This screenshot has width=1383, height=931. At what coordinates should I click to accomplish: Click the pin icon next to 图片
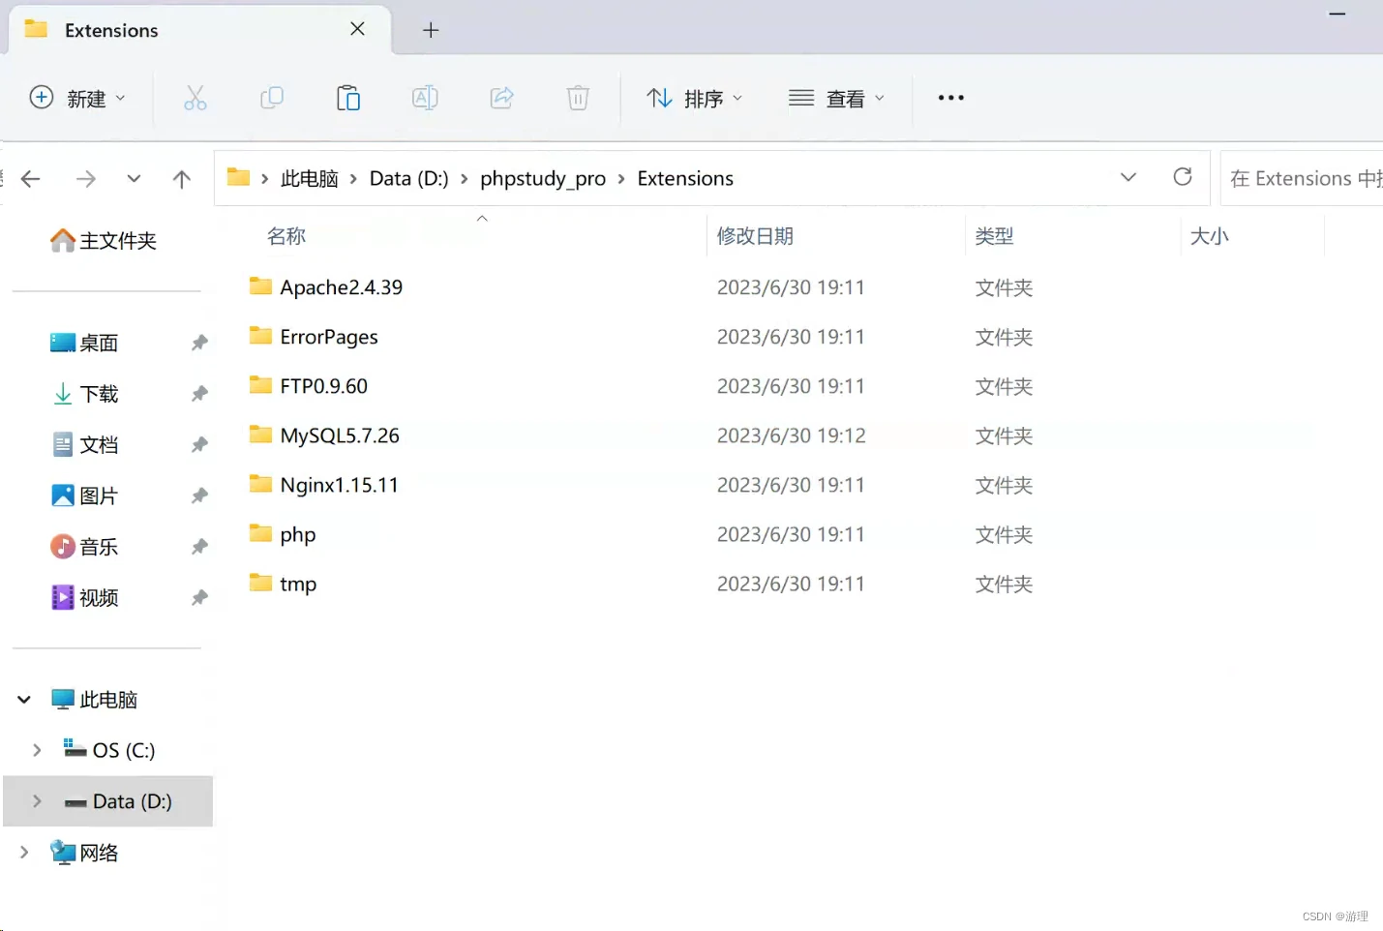[x=199, y=496]
